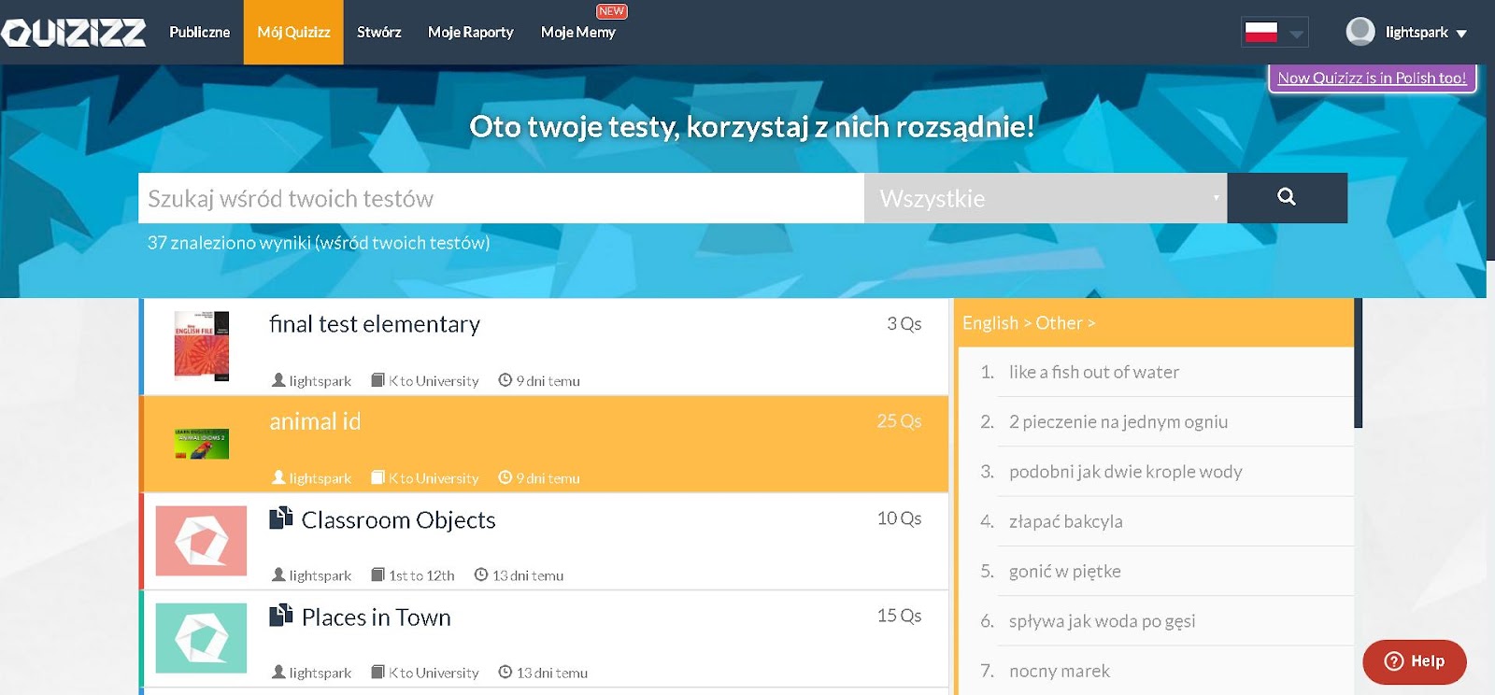Click '25 Qs' count of animal id
The height and width of the screenshot is (695, 1495).
(x=899, y=421)
